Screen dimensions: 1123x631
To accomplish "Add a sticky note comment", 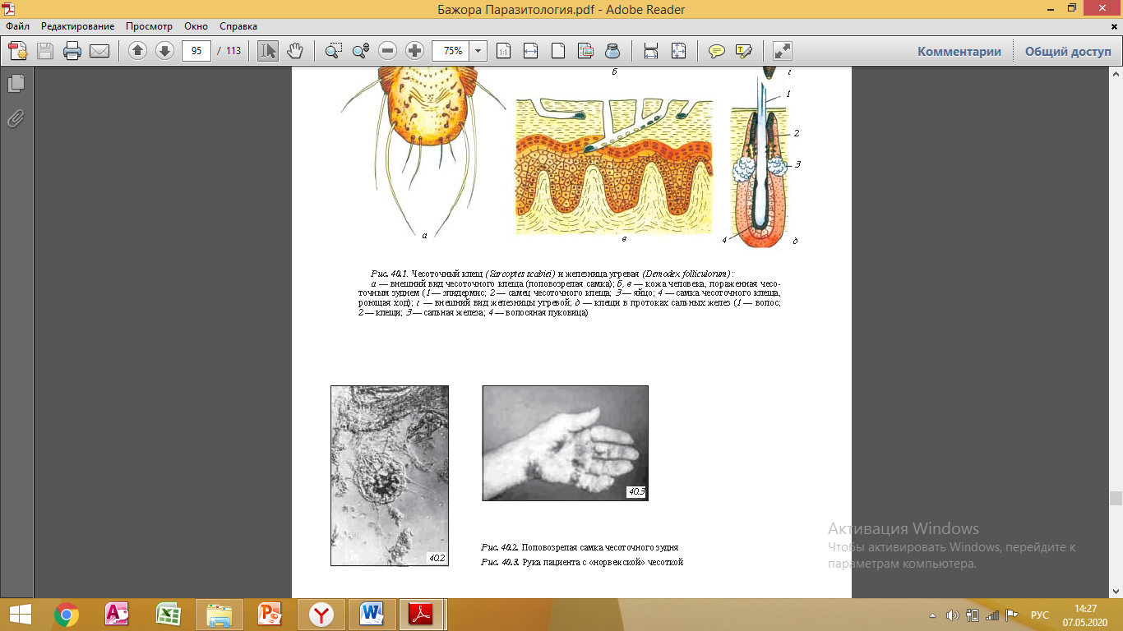I will click(717, 51).
